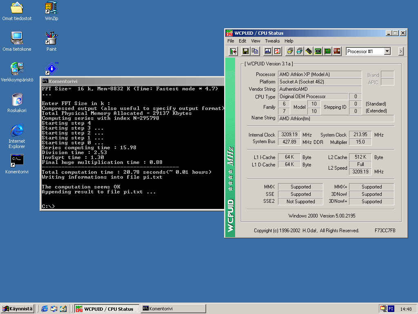The image size is (418, 314).
Task: Click the Internal Clock value field
Action: point(289,135)
